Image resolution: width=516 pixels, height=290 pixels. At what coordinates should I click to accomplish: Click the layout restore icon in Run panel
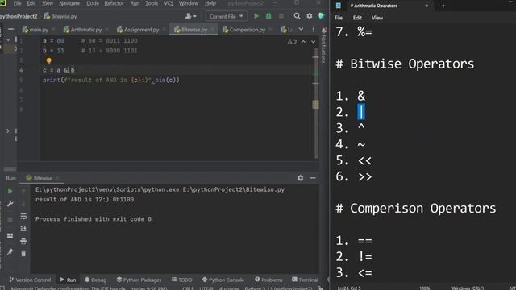click(10, 236)
